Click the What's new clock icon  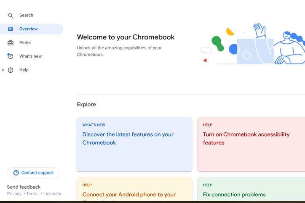point(10,56)
